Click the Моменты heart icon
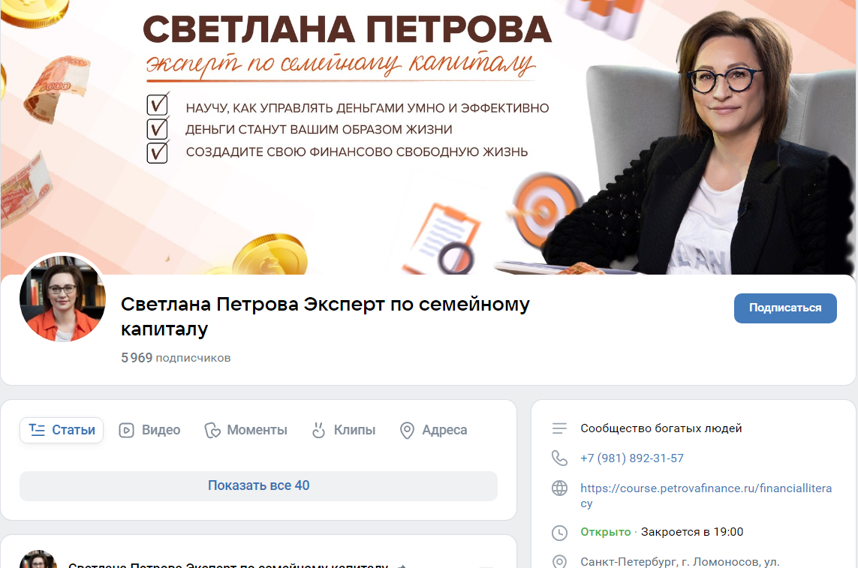The height and width of the screenshot is (568, 858). [x=212, y=431]
